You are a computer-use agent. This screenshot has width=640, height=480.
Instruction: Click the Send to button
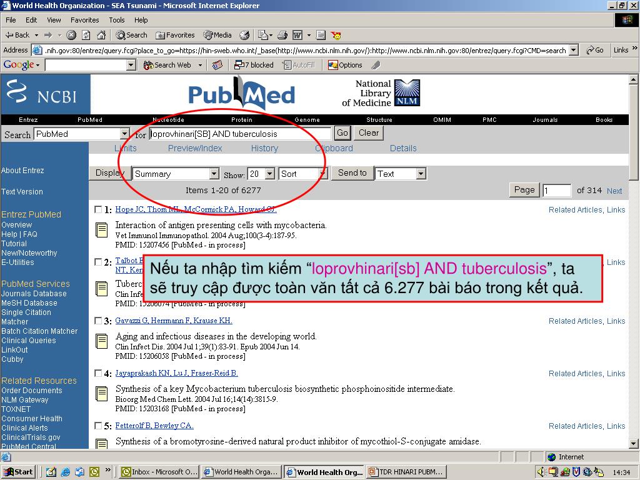pos(352,173)
